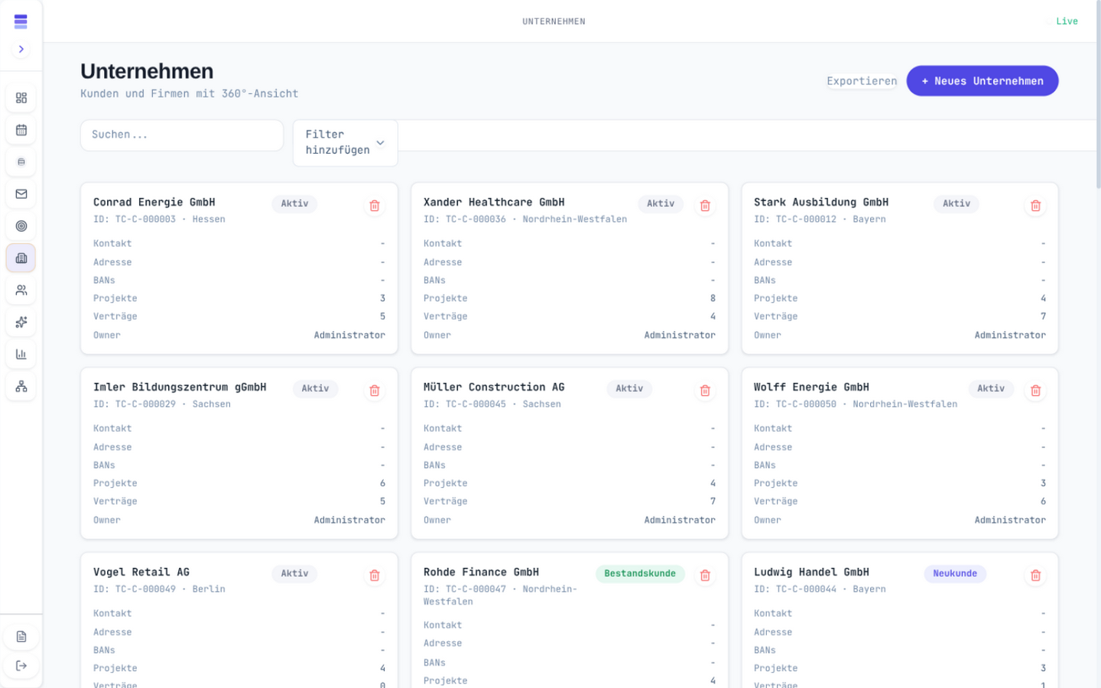This screenshot has width=1101, height=688.
Task: Open the document icon at sidebar bottom
Action: coord(21,637)
